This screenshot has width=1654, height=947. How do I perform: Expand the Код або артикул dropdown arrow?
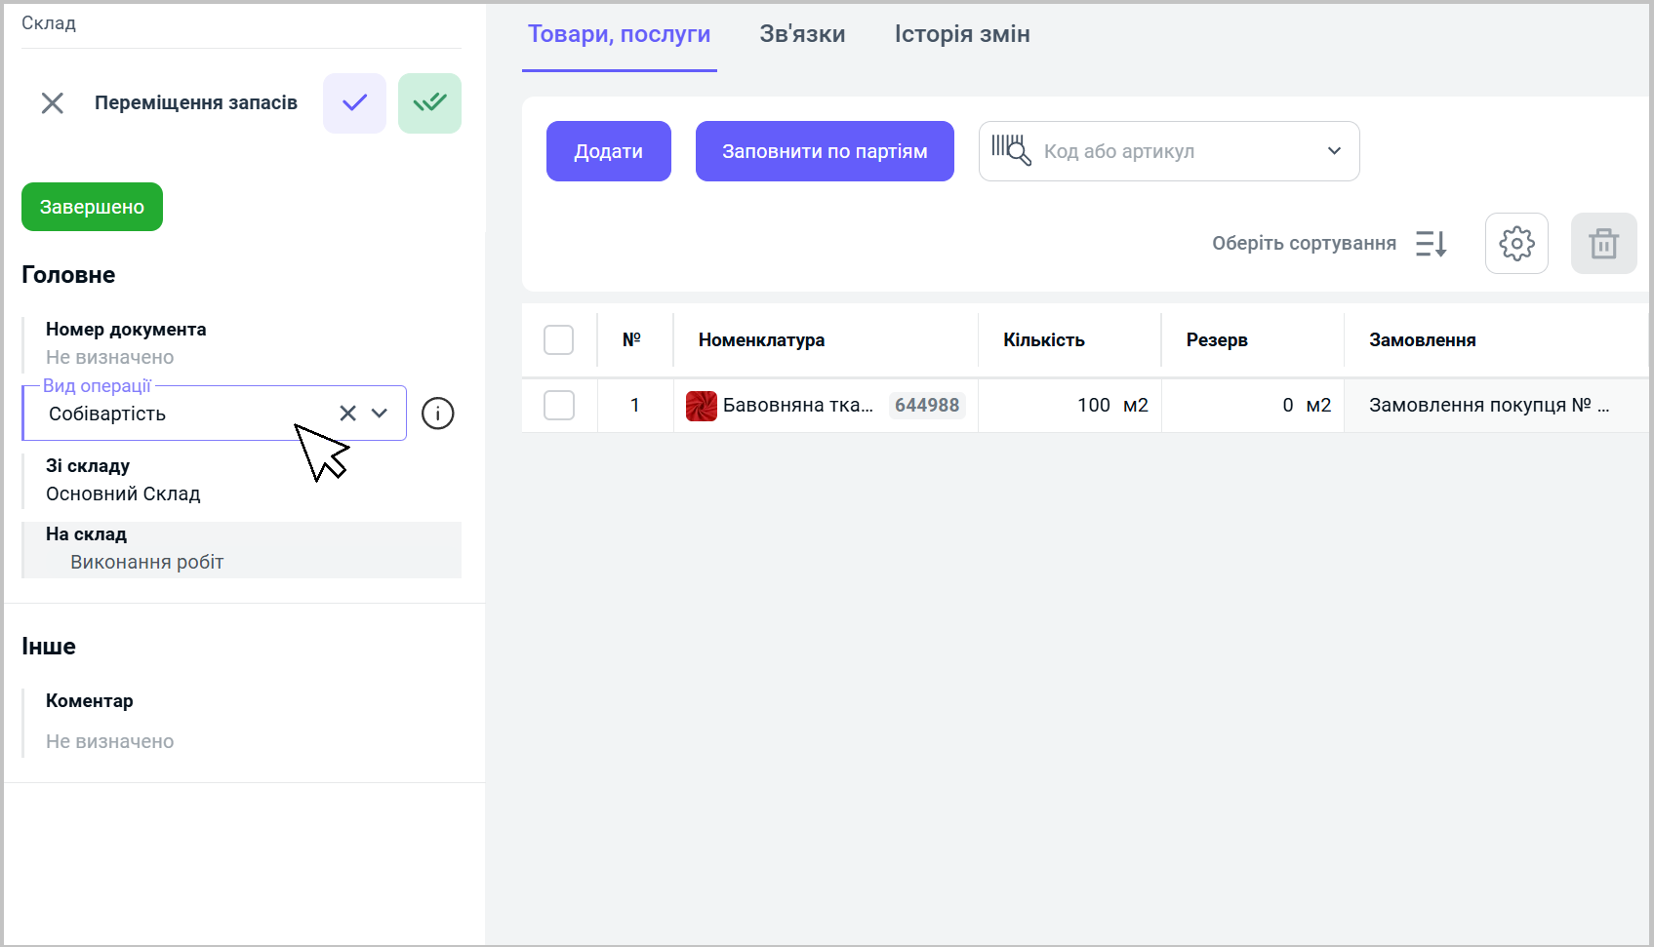click(x=1334, y=151)
